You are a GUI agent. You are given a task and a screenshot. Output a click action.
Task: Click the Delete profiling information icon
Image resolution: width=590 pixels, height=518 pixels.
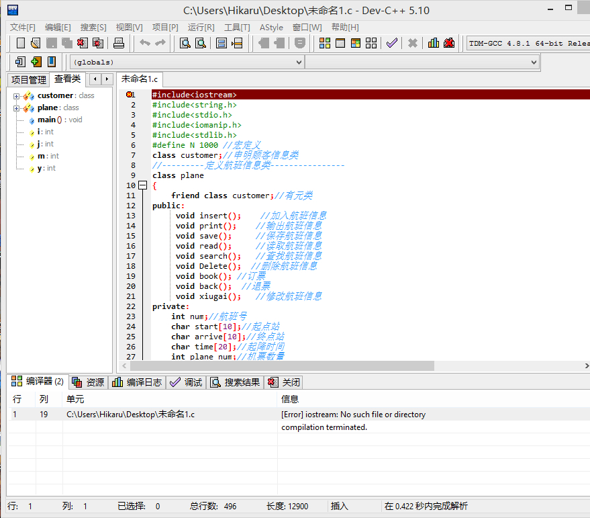pyautogui.click(x=449, y=43)
